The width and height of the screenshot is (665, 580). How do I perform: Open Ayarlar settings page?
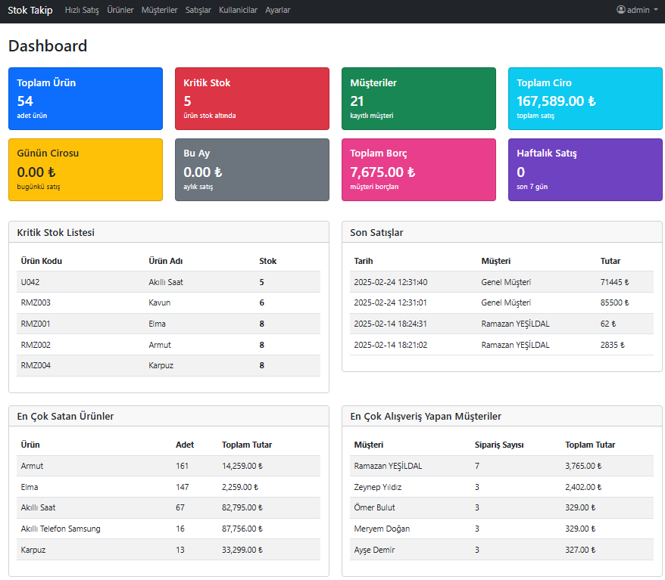pyautogui.click(x=277, y=11)
